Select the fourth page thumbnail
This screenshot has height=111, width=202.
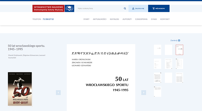coord(158,64)
